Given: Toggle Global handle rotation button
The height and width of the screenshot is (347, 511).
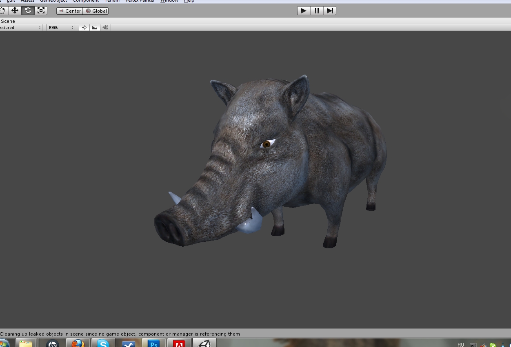Looking at the screenshot, I should pyautogui.click(x=96, y=11).
